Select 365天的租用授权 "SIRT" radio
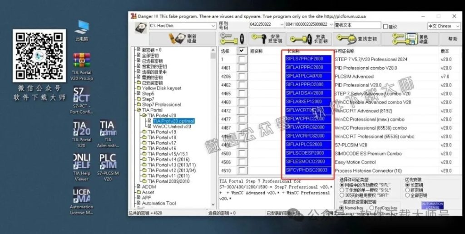The width and height of the screenshot is (465, 234). point(342,195)
